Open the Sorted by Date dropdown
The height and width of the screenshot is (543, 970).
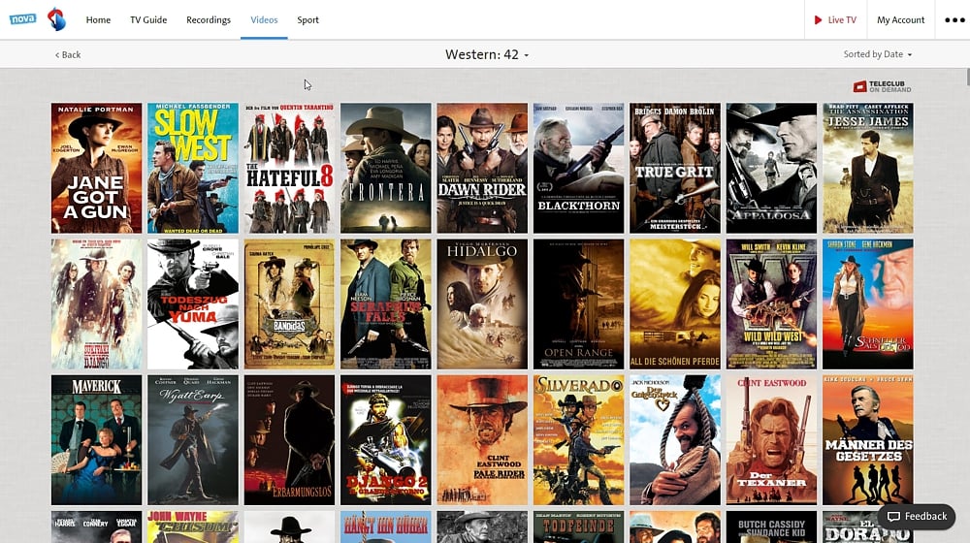pos(877,54)
